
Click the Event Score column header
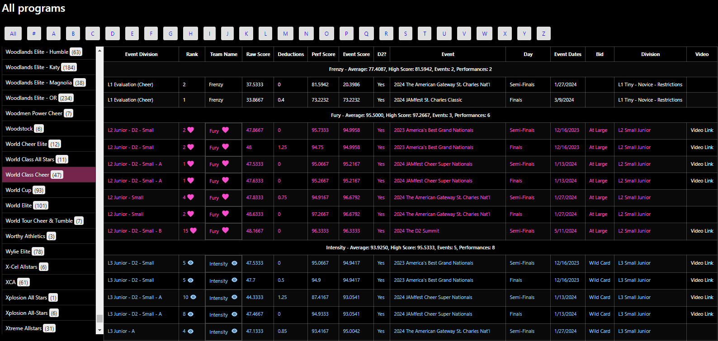pyautogui.click(x=356, y=54)
